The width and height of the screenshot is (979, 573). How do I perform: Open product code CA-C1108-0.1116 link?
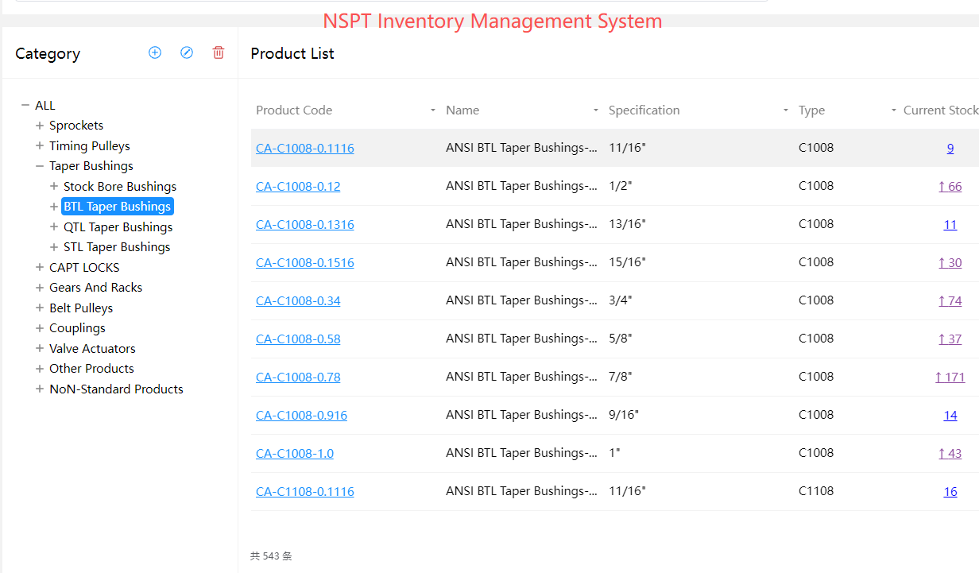(305, 491)
